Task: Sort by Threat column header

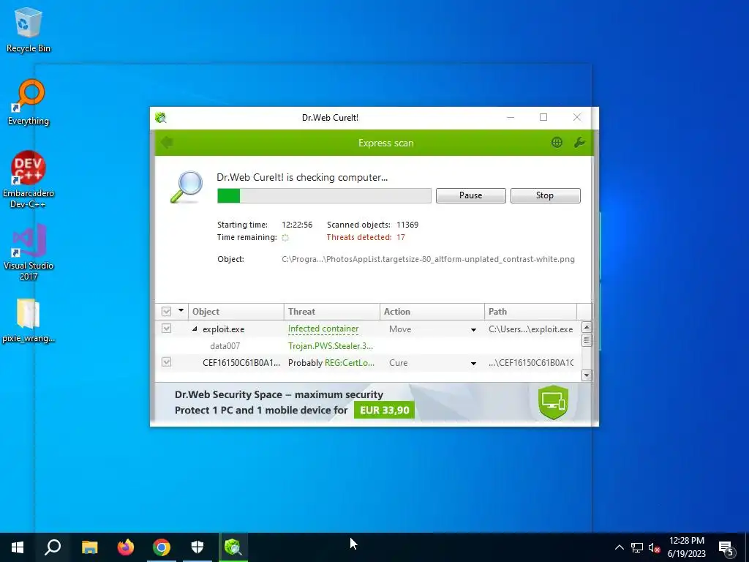Action: tap(332, 312)
